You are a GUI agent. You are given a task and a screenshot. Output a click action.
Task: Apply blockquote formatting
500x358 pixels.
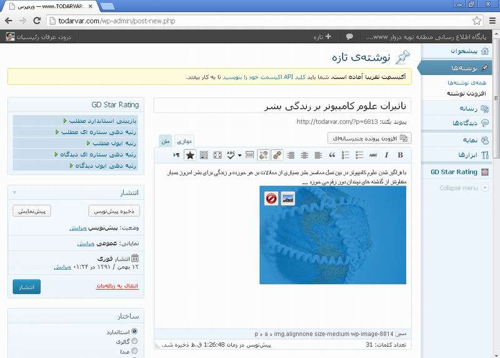332,155
